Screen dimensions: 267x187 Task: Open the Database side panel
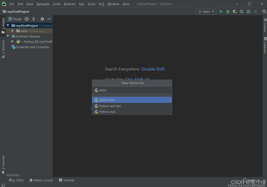pos(265,45)
